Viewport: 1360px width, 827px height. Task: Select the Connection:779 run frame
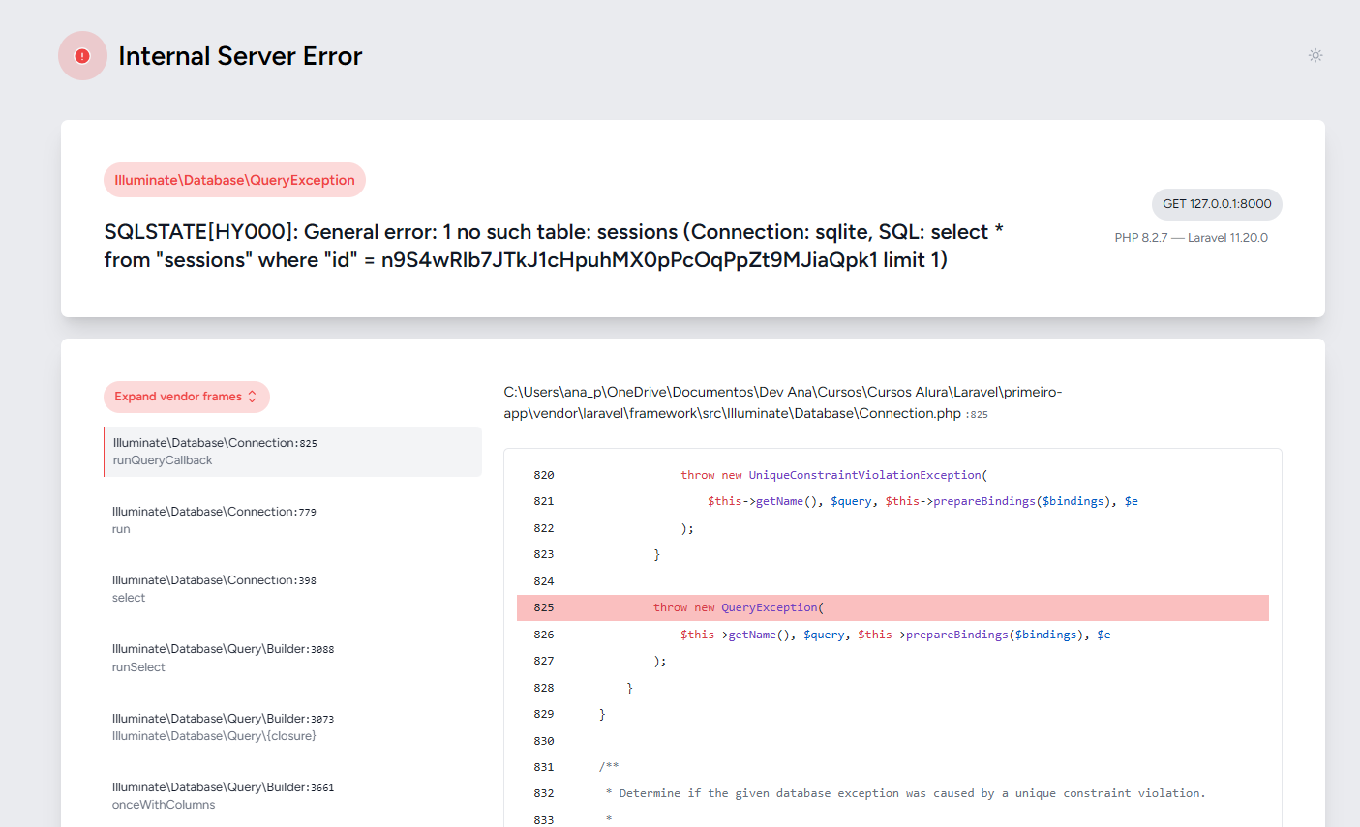click(292, 520)
